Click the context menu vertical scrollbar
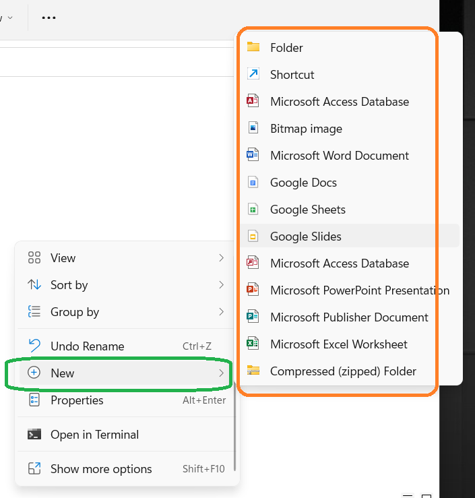 coord(234,427)
